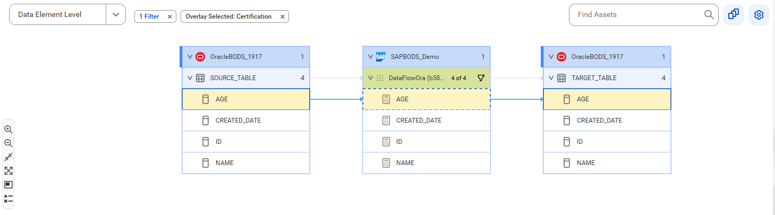
Task: Remove the 1 Filter chip
Action: coord(169,16)
